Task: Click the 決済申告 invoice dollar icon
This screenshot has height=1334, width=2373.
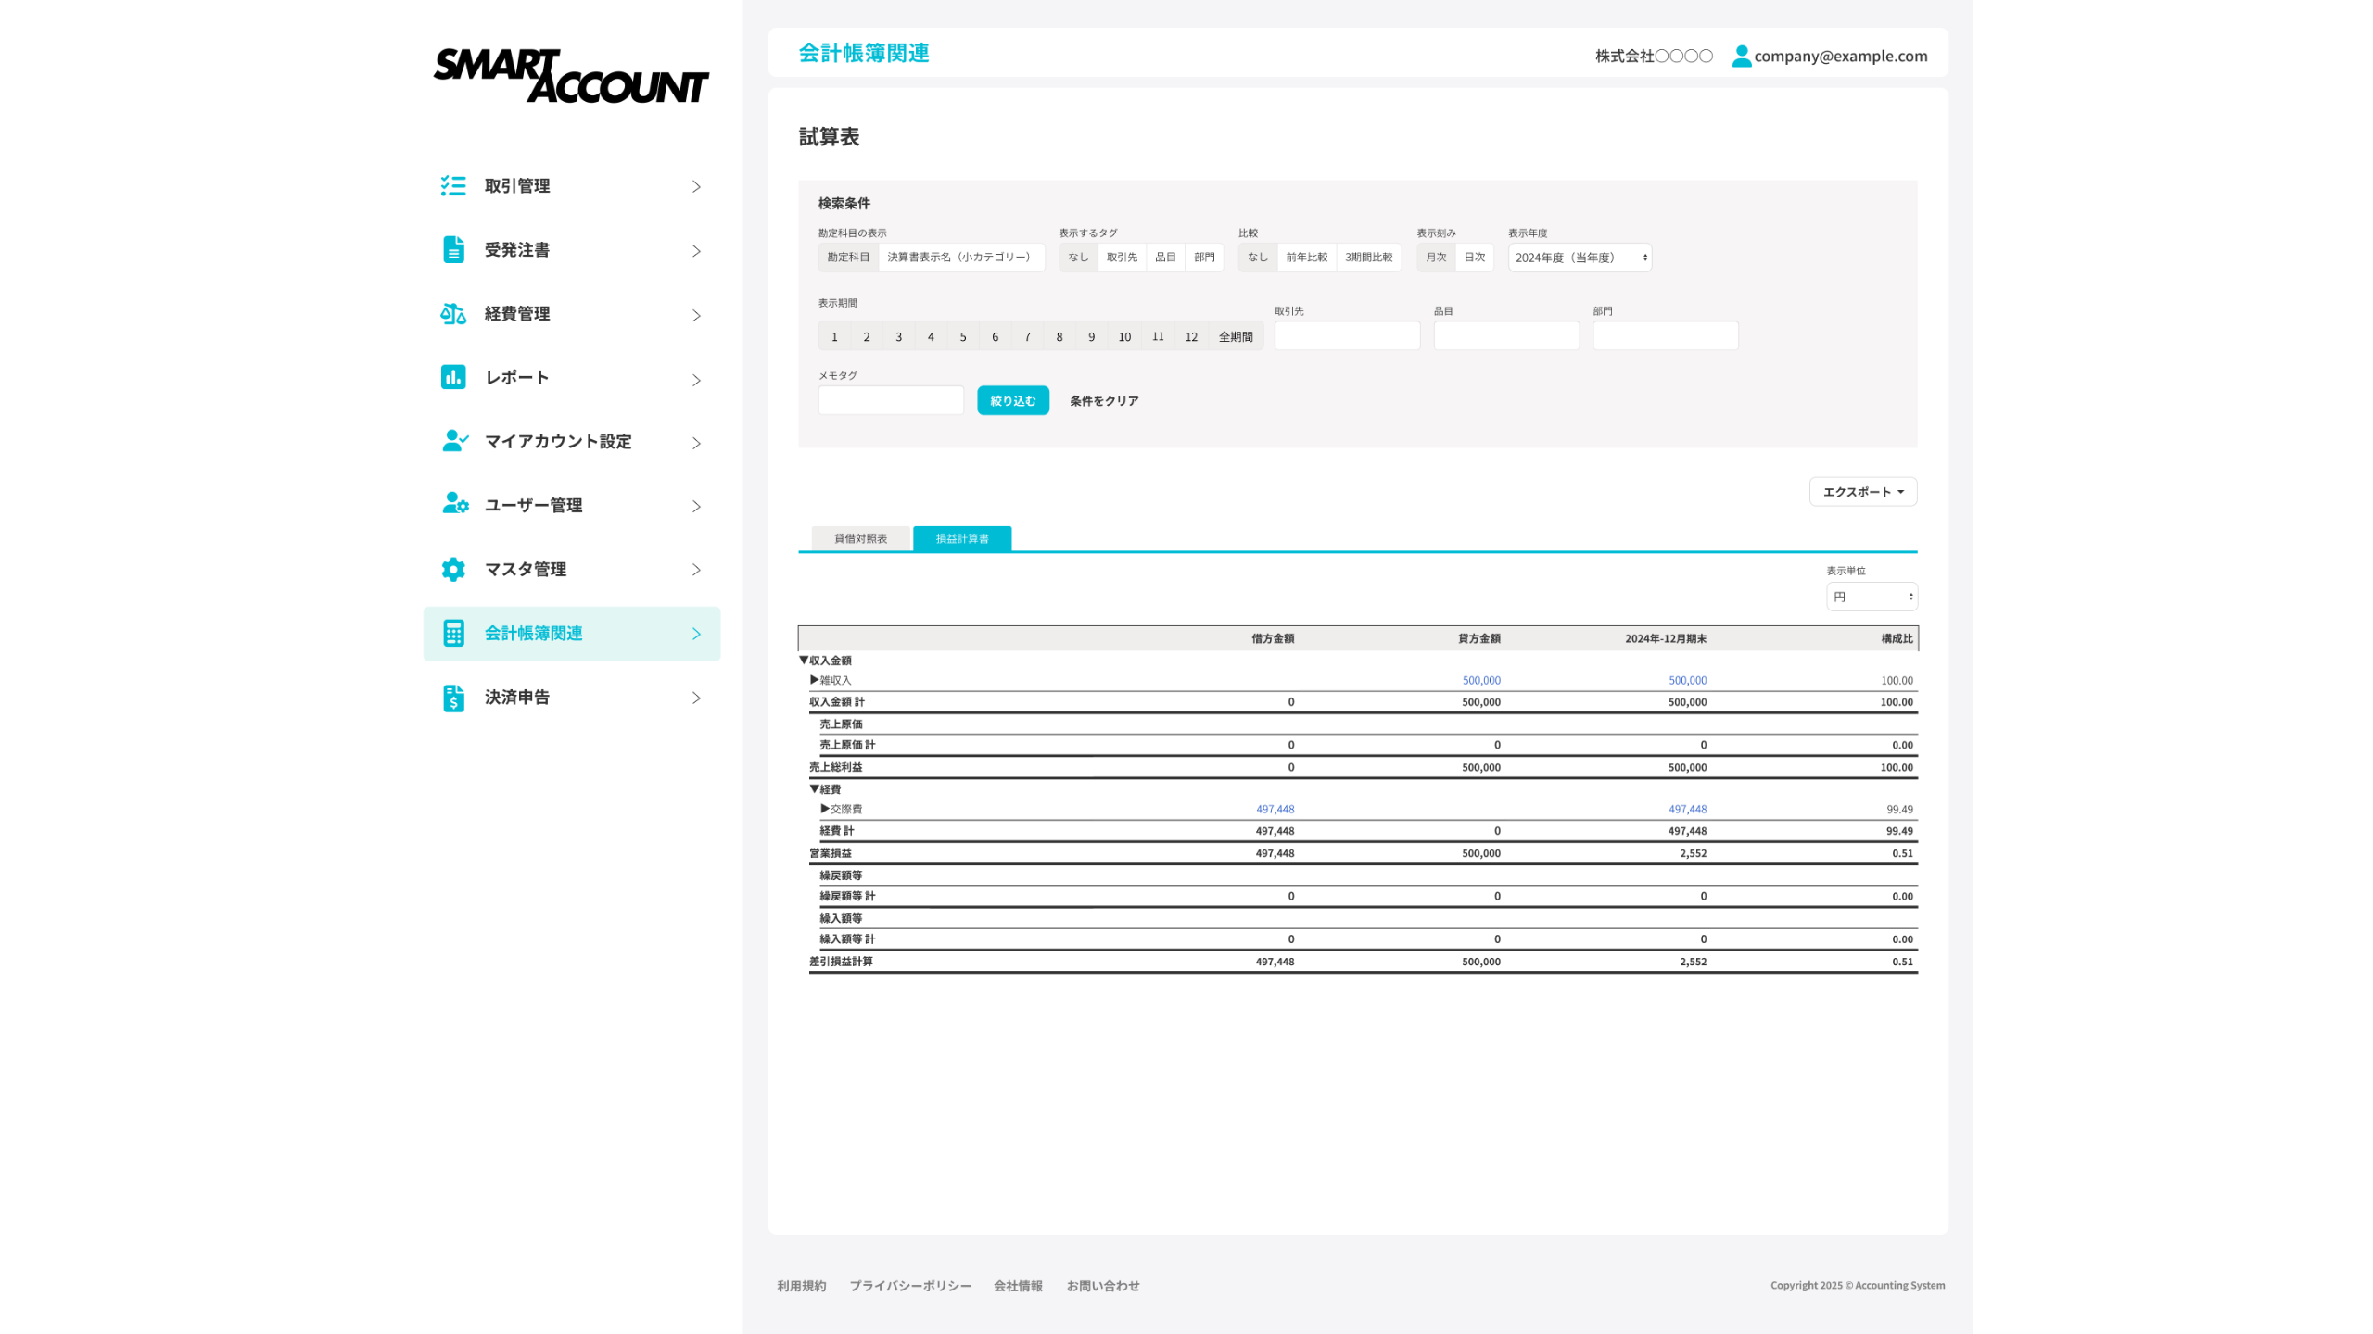Action: pos(453,698)
